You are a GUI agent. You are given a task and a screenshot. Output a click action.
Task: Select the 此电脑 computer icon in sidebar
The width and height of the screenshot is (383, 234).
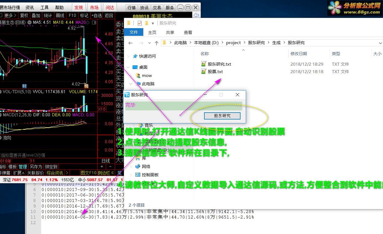tap(138, 84)
